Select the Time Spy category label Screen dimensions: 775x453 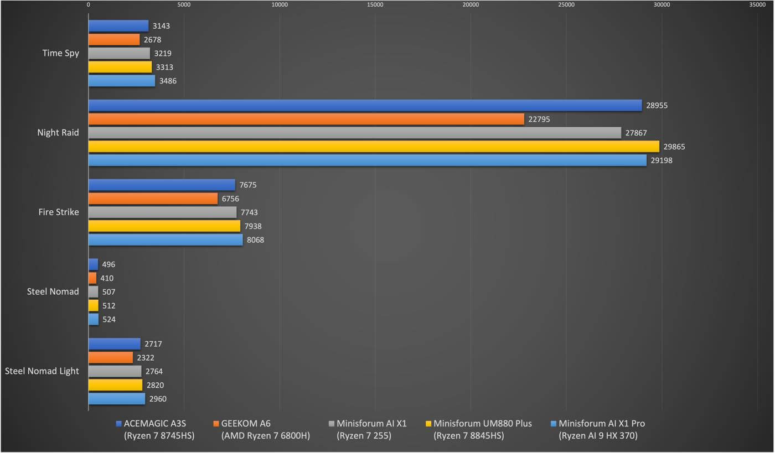pos(60,54)
